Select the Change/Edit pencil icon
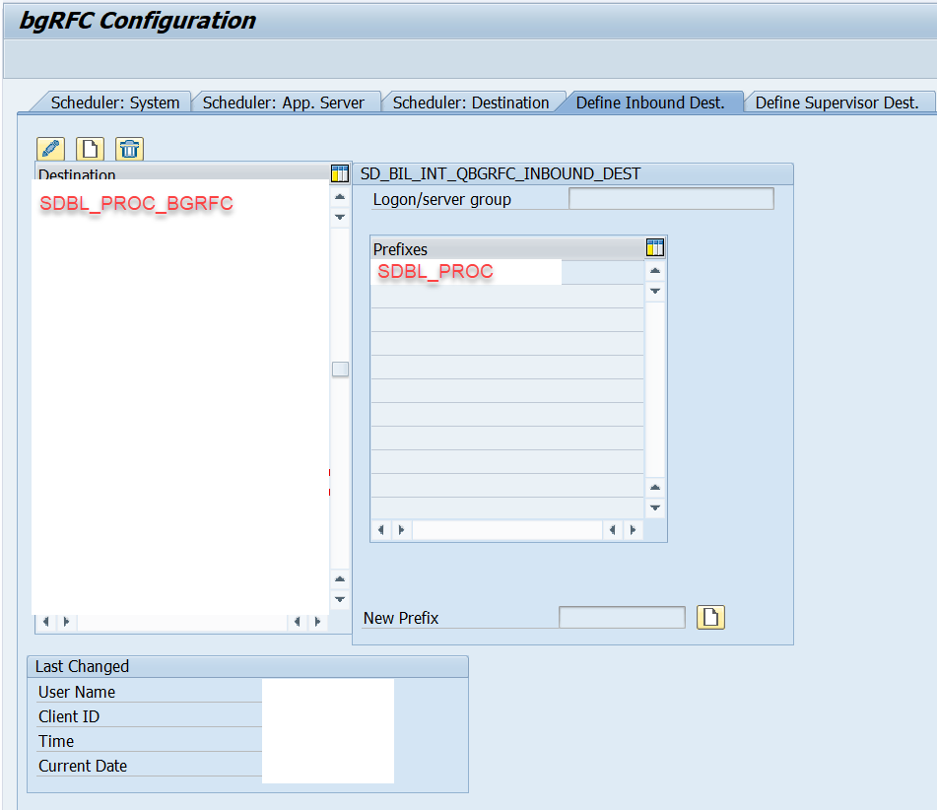Screen dimensions: 937x810 click(49, 148)
